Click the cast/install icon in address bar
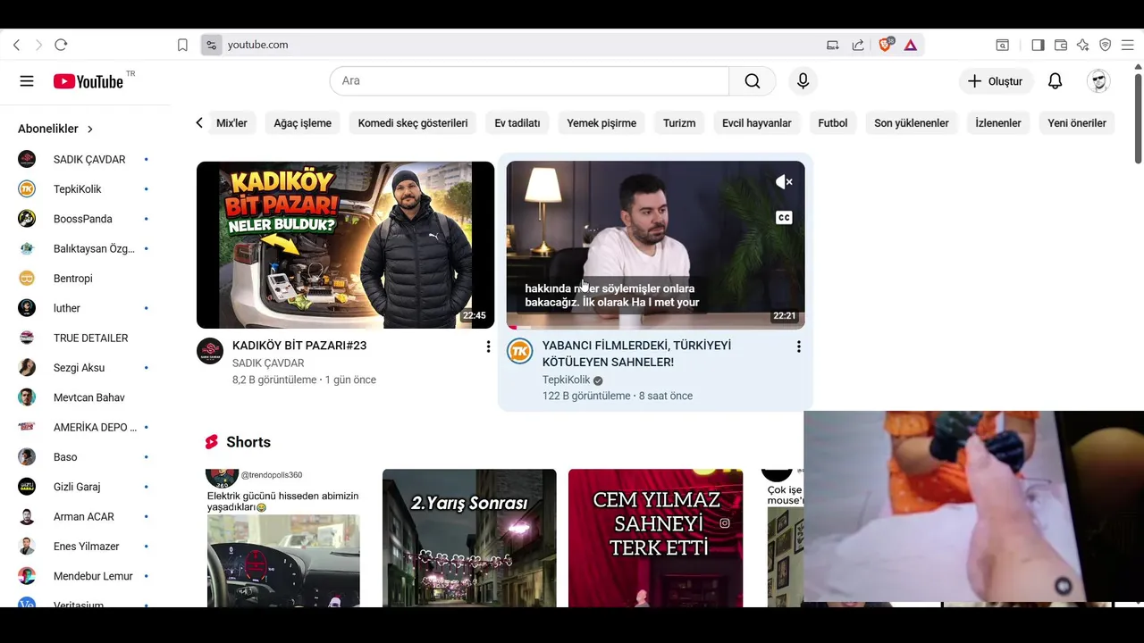The height and width of the screenshot is (643, 1144). (x=833, y=45)
